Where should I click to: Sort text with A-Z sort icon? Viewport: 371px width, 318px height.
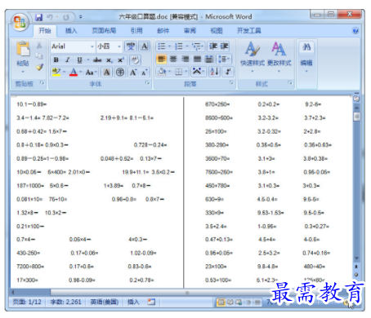tap(214, 72)
